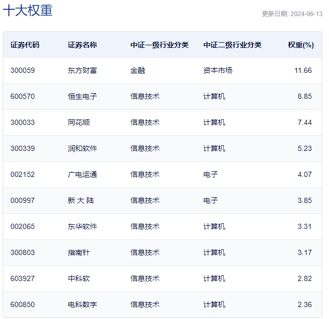Click the 资本市场 sub-industry cell
The height and width of the screenshot is (319, 329).
click(218, 70)
